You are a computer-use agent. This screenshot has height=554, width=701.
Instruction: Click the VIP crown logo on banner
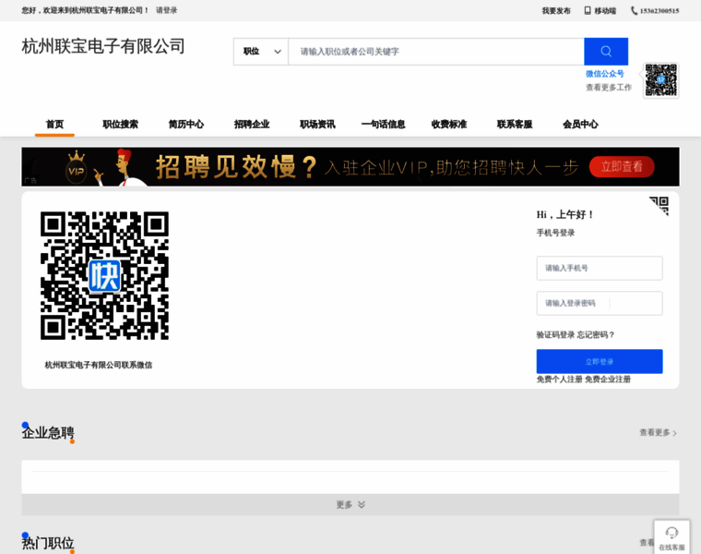[x=77, y=168]
